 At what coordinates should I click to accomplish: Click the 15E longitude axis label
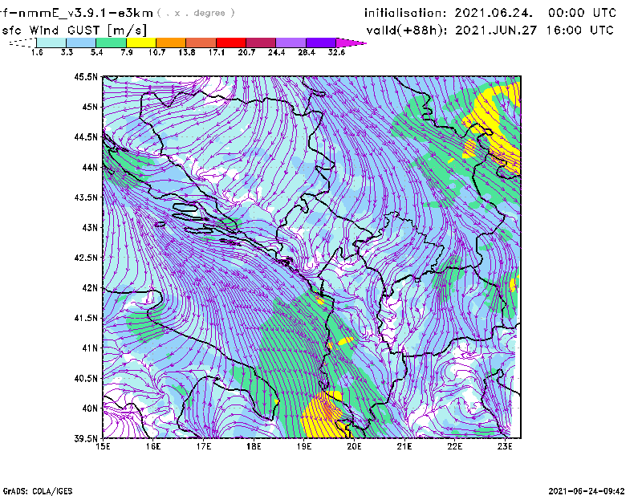click(x=103, y=445)
